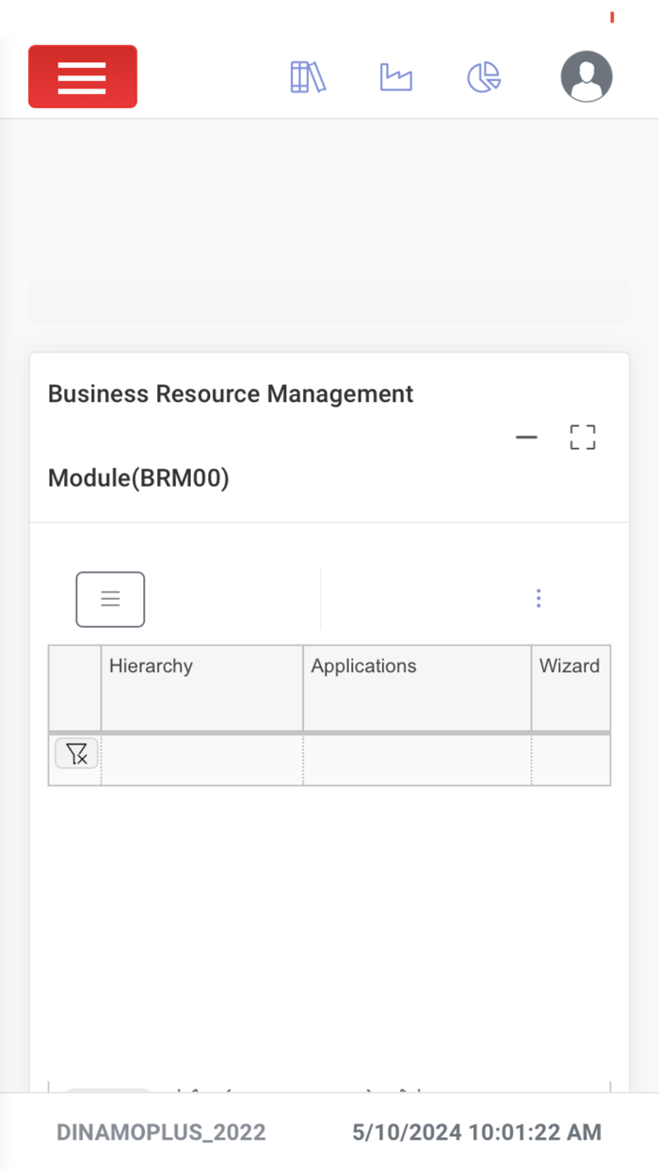659x1171 pixels.
Task: Open the factory production icon
Action: (x=396, y=77)
